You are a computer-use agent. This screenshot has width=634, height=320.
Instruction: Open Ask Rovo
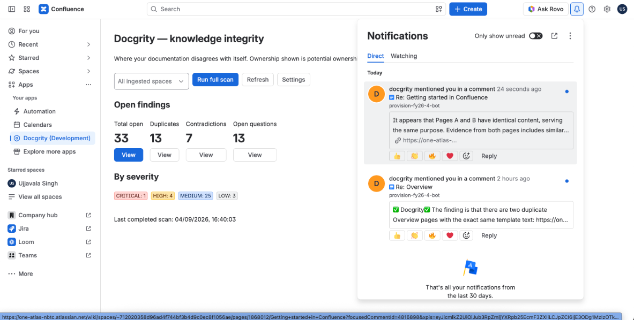point(545,9)
